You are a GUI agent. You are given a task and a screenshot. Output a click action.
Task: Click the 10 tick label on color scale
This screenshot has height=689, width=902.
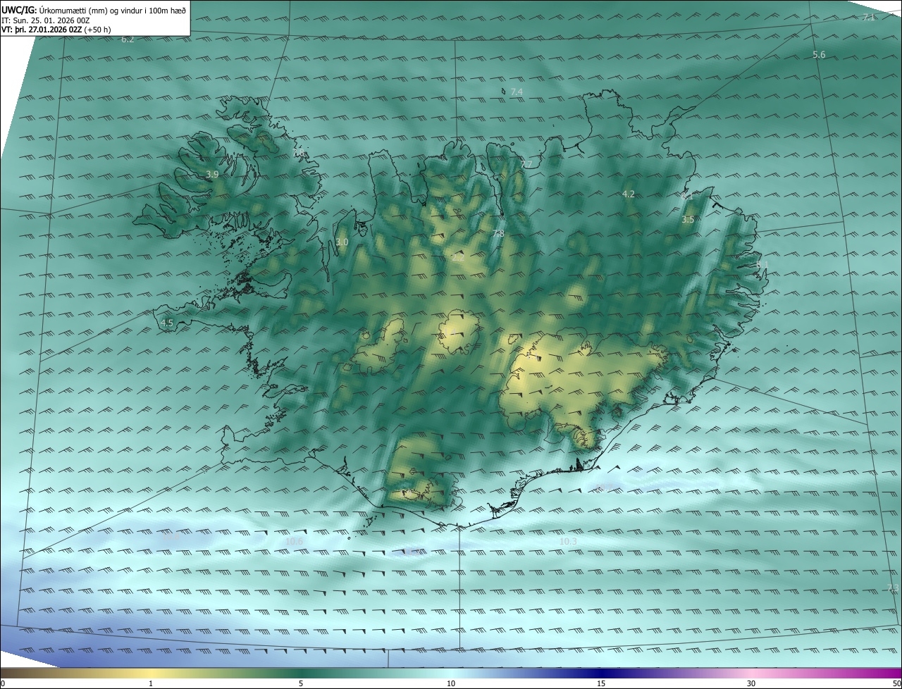451,684
